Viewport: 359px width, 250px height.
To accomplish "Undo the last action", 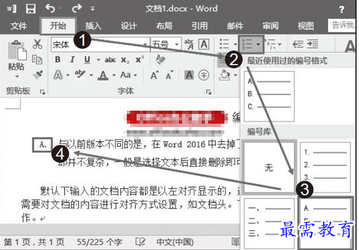I will 50,8.
